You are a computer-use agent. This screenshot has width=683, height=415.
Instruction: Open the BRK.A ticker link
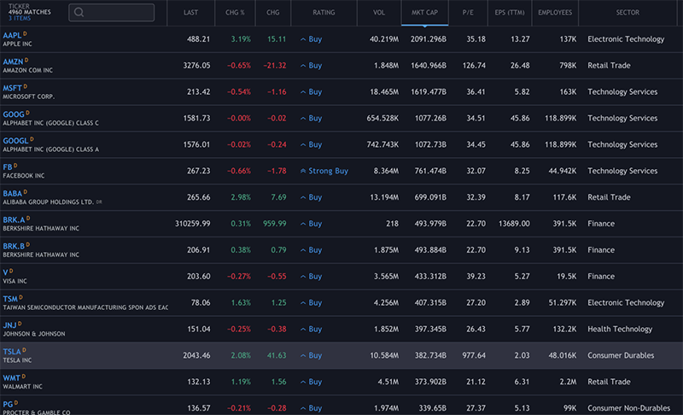point(14,220)
